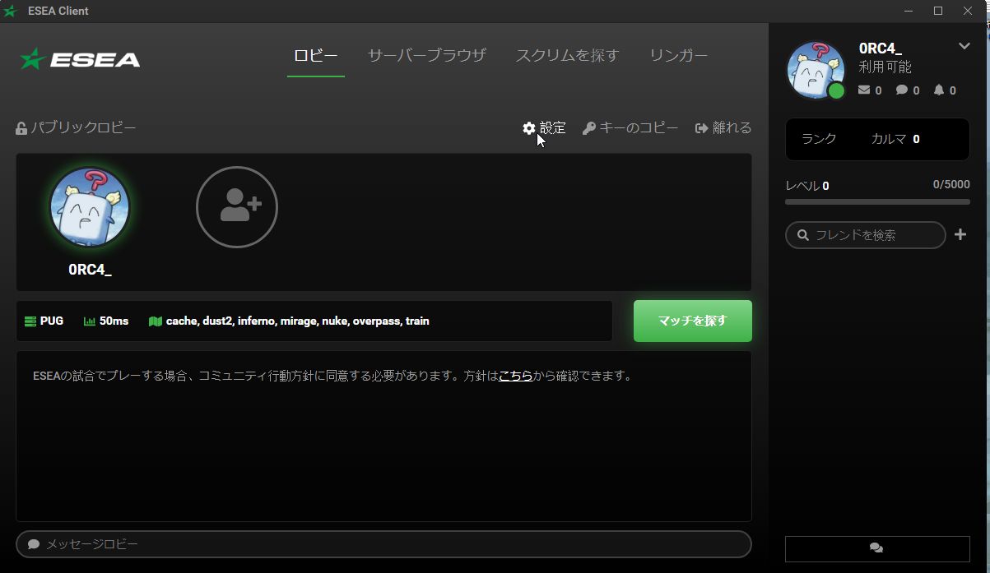Viewport: 990px width, 573px height.
Task: Open the ロビー tab
Action: tap(316, 56)
